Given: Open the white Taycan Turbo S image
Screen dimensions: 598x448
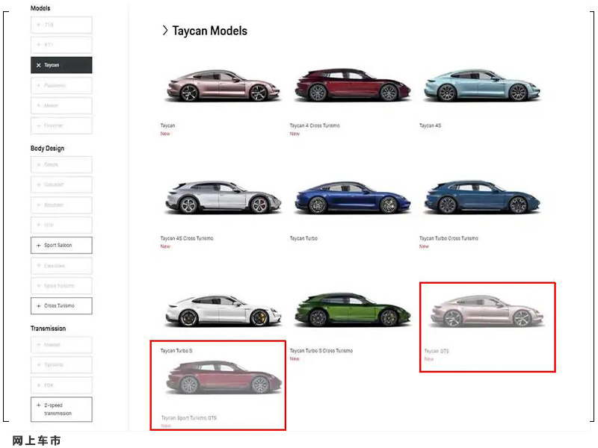Looking at the screenshot, I should pyautogui.click(x=224, y=311).
